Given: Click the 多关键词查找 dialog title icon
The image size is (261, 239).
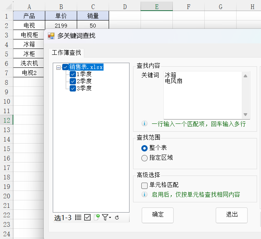Looking at the screenshot, I should pos(51,36).
